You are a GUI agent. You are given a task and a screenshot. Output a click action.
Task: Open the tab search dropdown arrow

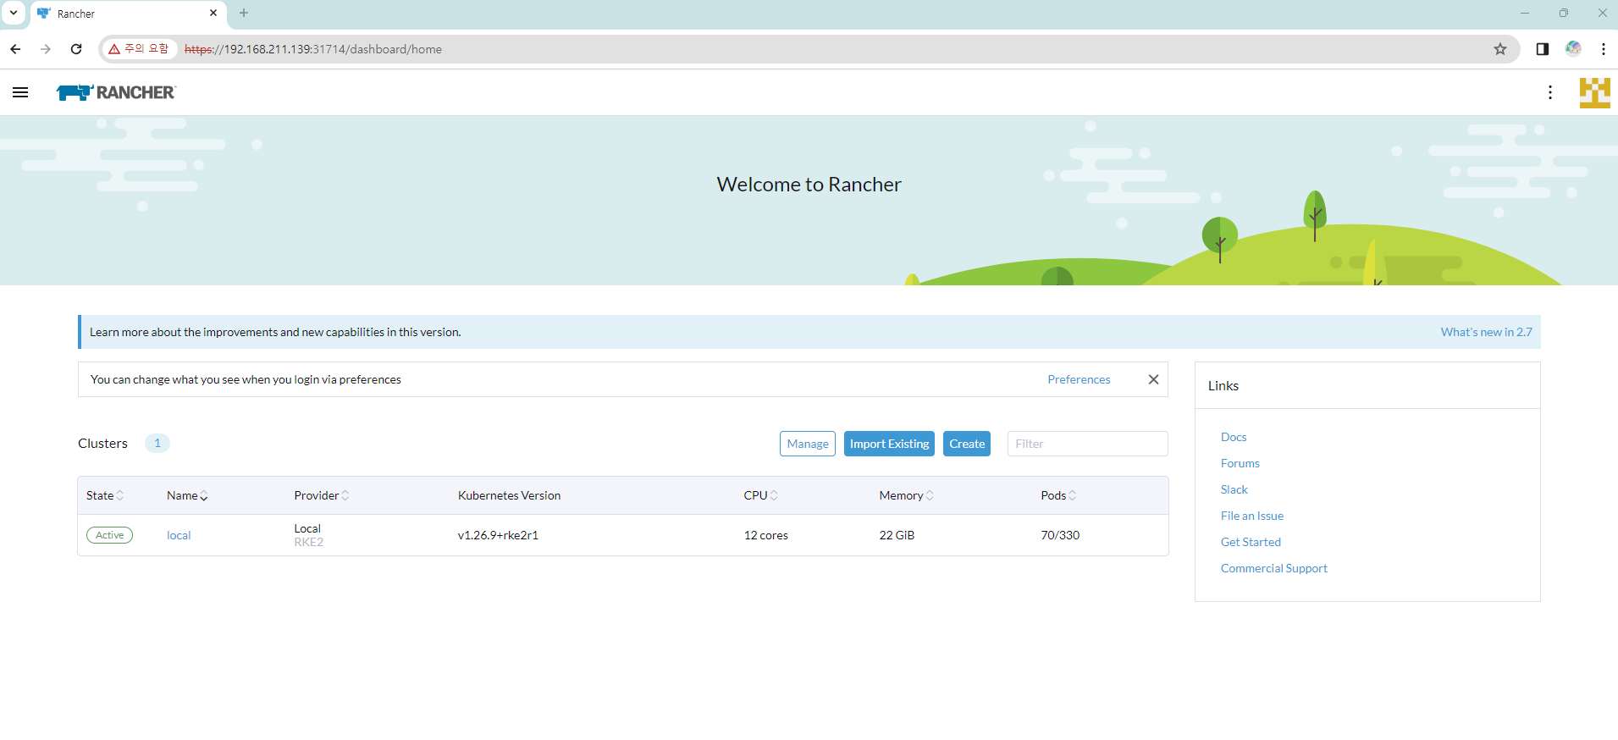[14, 13]
